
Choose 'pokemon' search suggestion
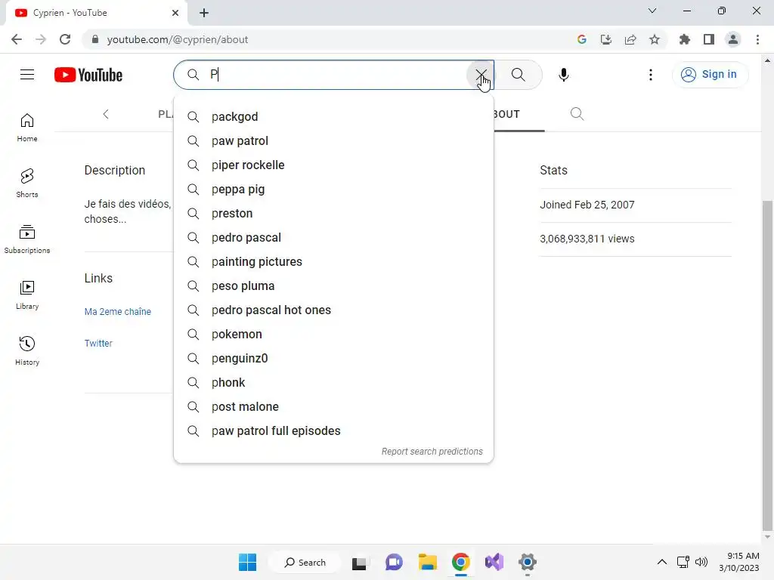click(x=333, y=335)
